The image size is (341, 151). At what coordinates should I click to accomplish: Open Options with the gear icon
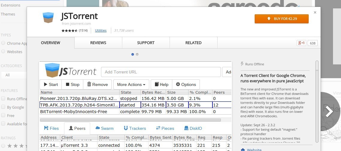[186, 84]
